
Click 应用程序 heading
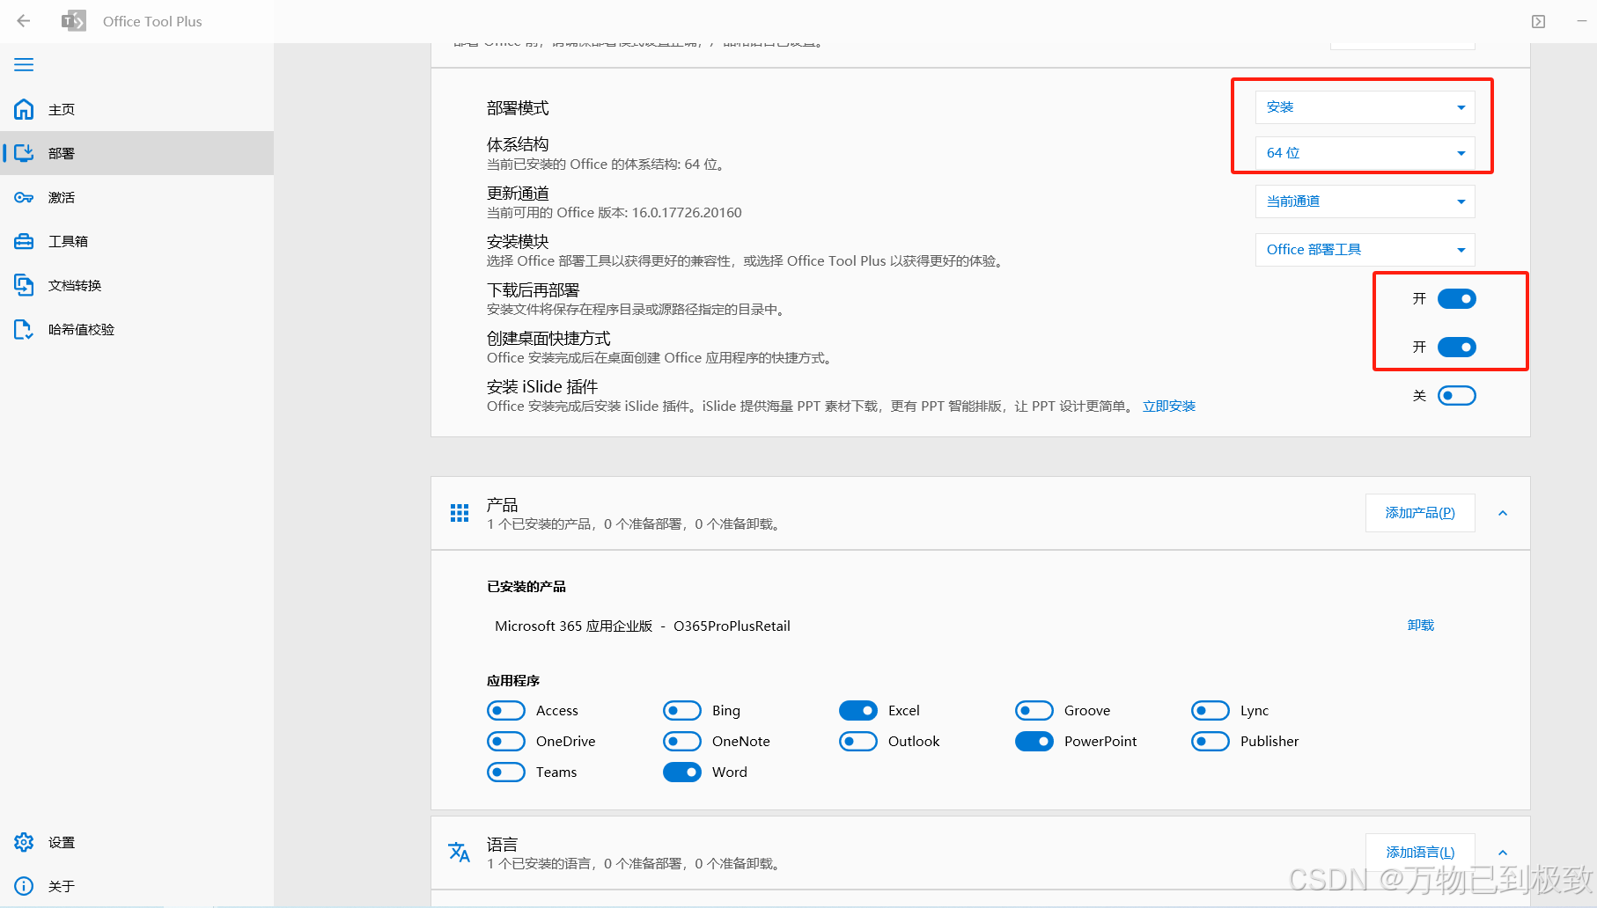(x=513, y=681)
